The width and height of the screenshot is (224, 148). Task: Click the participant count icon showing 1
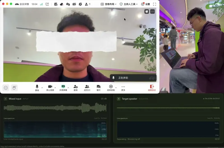(88, 4)
